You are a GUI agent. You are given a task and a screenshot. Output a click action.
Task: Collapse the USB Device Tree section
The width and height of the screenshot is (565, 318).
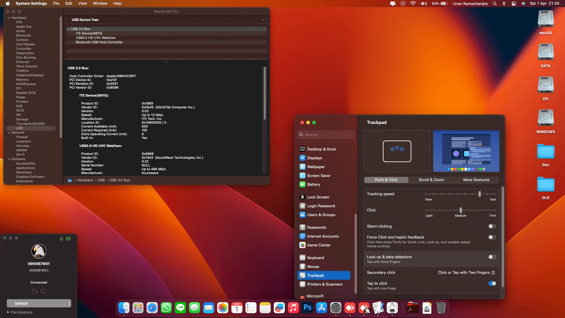click(263, 20)
